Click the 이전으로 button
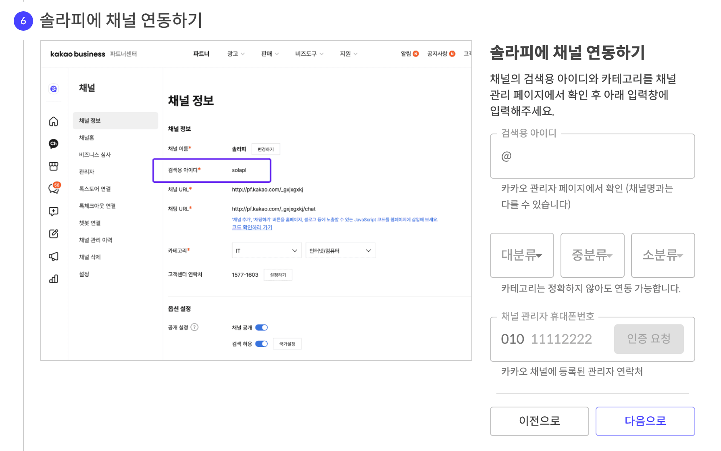 540,421
